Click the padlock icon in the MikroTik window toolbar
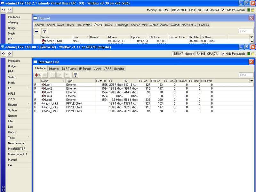Screen dimensions: 256x192 tap(252, 53)
